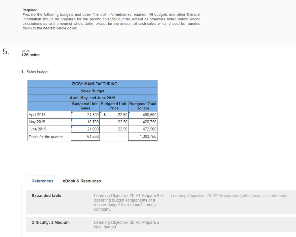The image size is (296, 237).
Task: Click the hint marker on April unit sales cell
Action: (72, 113)
